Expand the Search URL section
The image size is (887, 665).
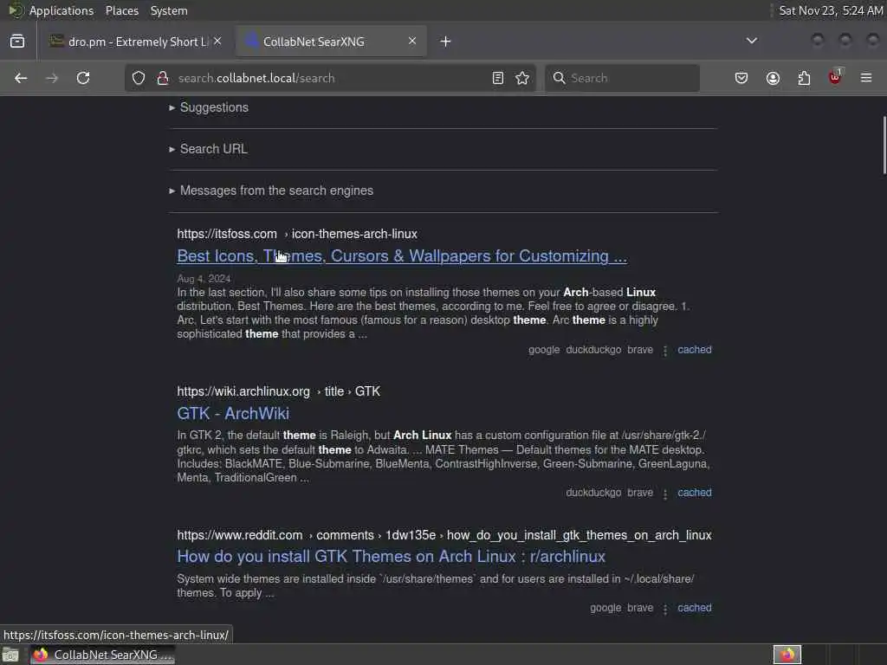213,149
